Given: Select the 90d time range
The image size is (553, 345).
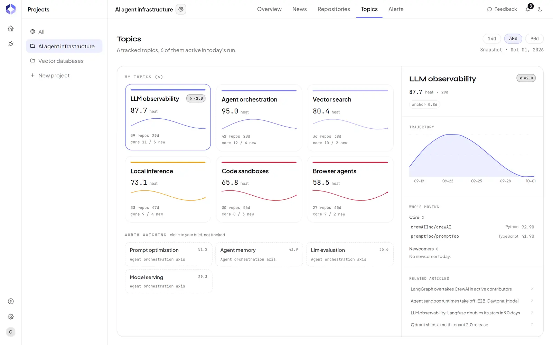Looking at the screenshot, I should (x=535, y=39).
